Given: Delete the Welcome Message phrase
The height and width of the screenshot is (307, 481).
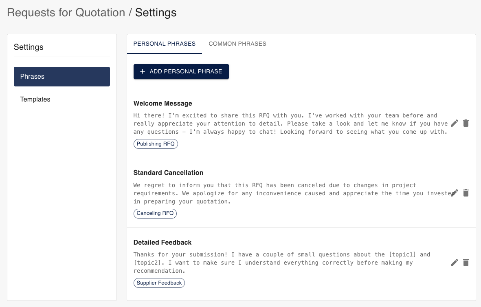Looking at the screenshot, I should tap(466, 124).
